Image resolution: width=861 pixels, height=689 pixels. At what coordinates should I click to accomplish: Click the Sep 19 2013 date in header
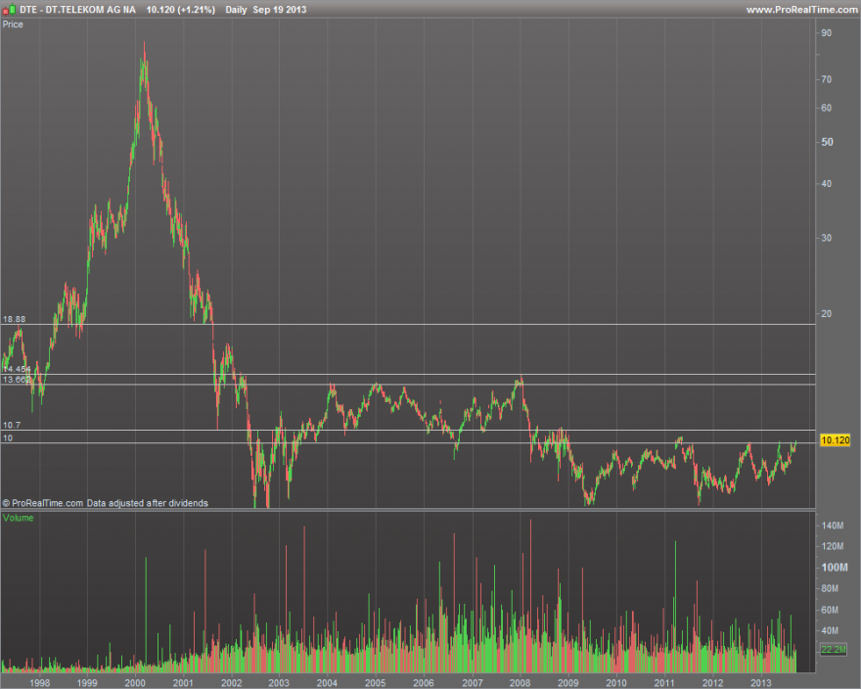tap(280, 10)
